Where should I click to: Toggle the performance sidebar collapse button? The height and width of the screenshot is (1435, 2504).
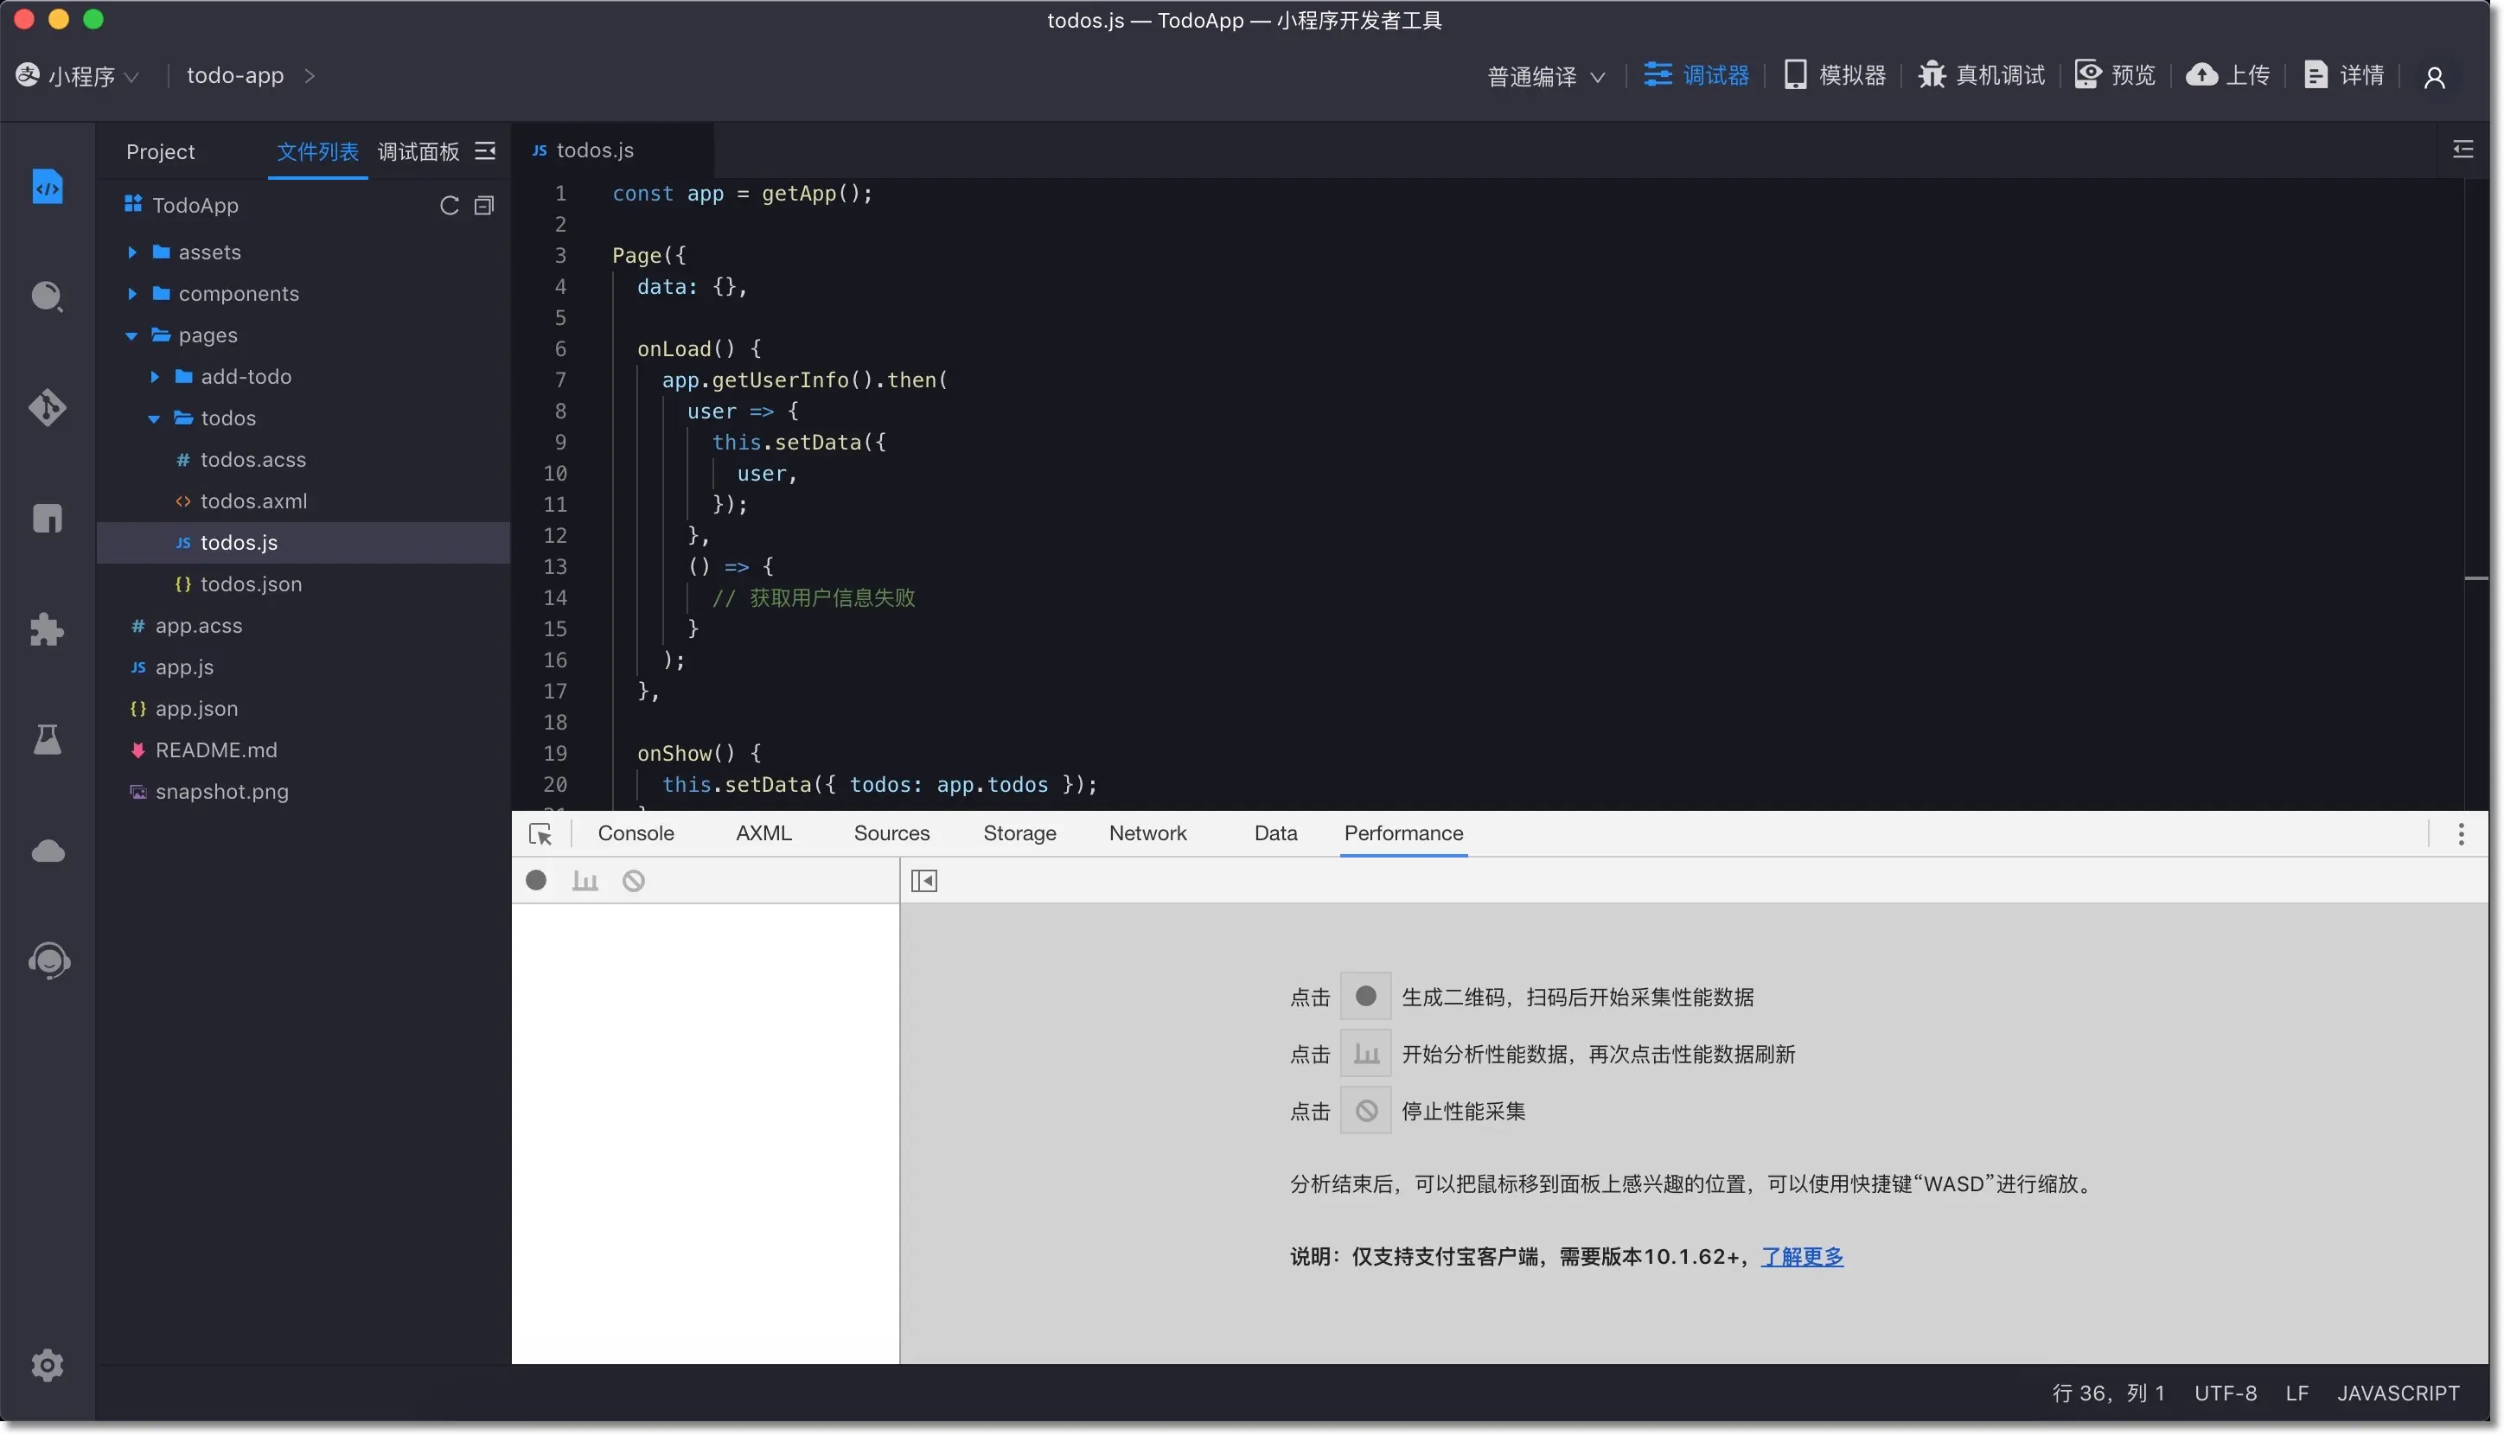click(x=923, y=880)
